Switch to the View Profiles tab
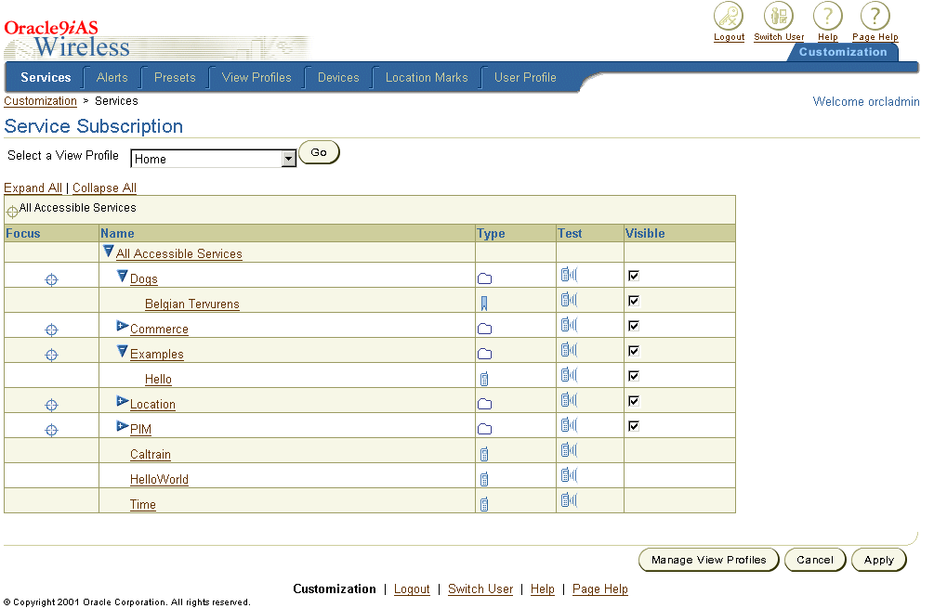Screen dimensions: 934x608 (257, 77)
